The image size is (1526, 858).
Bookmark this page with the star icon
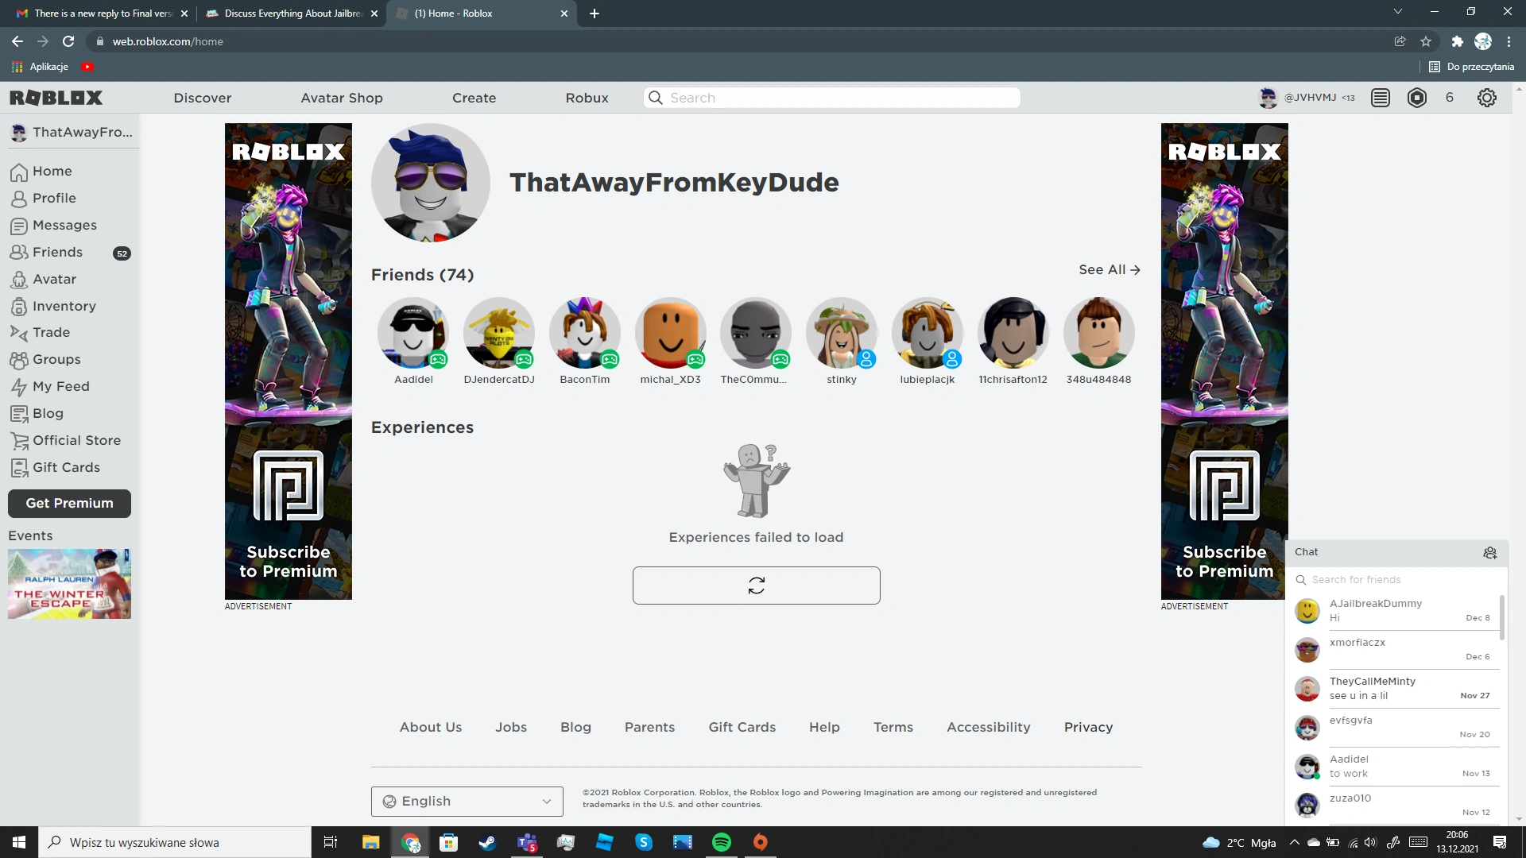tap(1425, 41)
